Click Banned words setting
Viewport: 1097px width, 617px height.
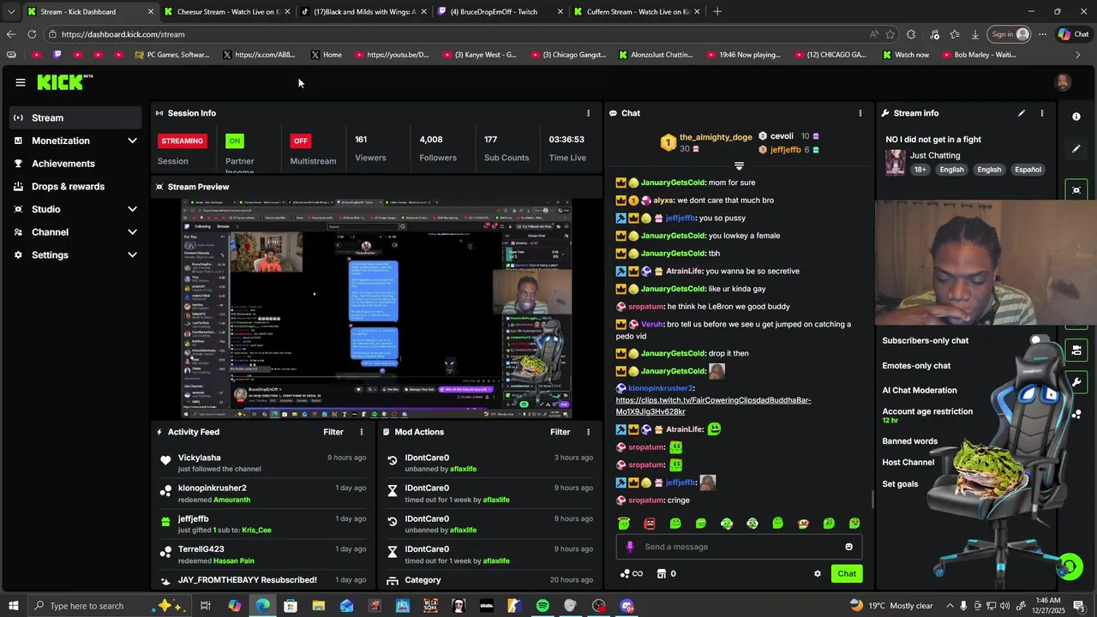pyautogui.click(x=909, y=441)
